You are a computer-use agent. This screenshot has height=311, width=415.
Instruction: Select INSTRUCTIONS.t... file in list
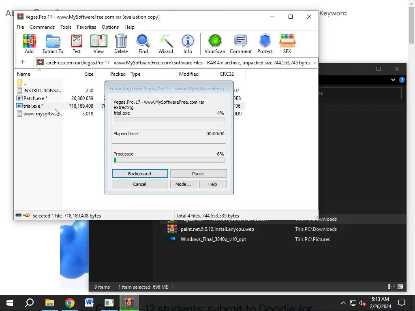click(x=39, y=90)
